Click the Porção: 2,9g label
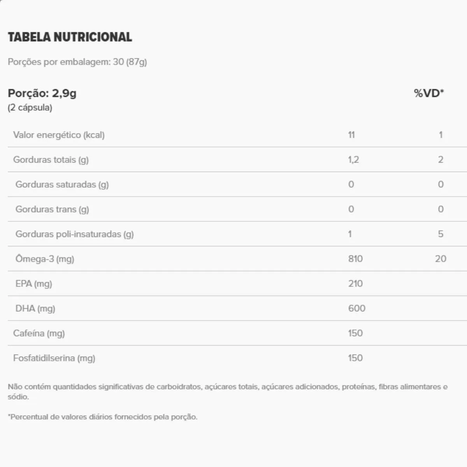This screenshot has width=467, height=467. pos(42,93)
